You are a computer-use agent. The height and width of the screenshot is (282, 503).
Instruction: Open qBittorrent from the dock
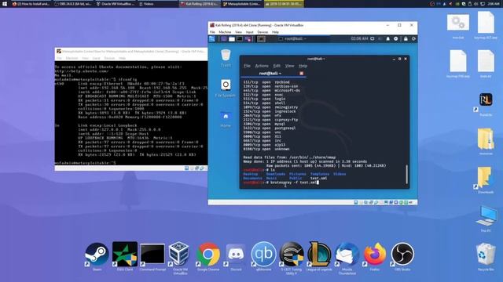click(x=264, y=255)
